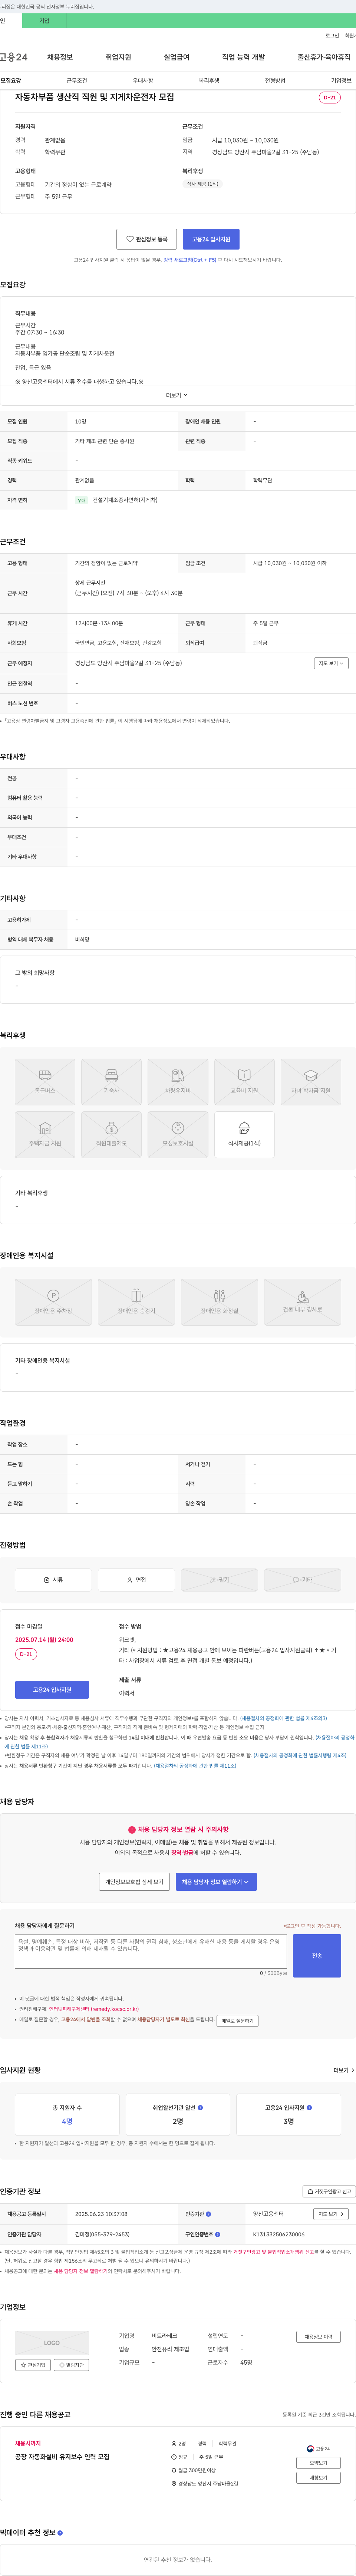Open the 취업지원 top menu
Viewport: 356px width, 2576px height.
(118, 57)
